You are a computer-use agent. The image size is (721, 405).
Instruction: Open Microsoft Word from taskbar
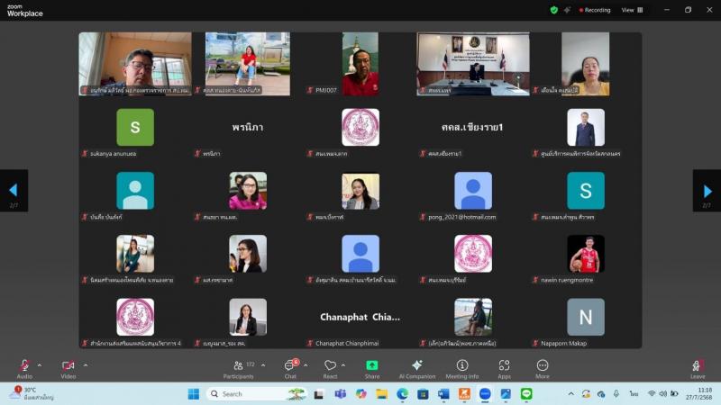coord(443,394)
